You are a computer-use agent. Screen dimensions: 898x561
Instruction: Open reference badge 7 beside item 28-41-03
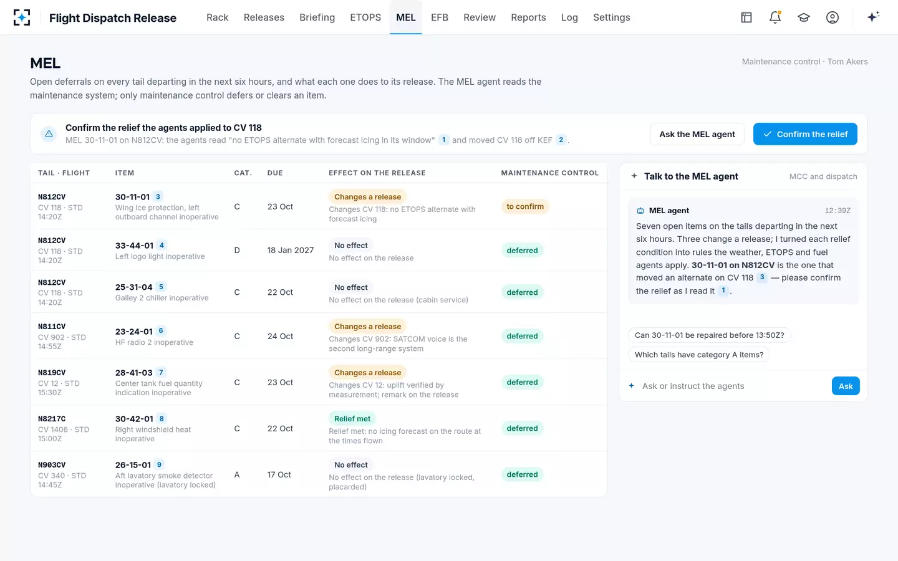pyautogui.click(x=161, y=373)
